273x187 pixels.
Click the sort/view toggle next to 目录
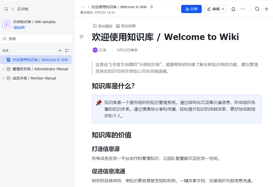[67, 51]
